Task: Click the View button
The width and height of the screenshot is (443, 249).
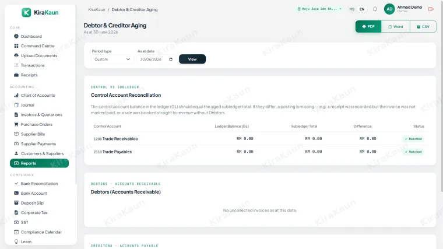Action: tap(192, 59)
